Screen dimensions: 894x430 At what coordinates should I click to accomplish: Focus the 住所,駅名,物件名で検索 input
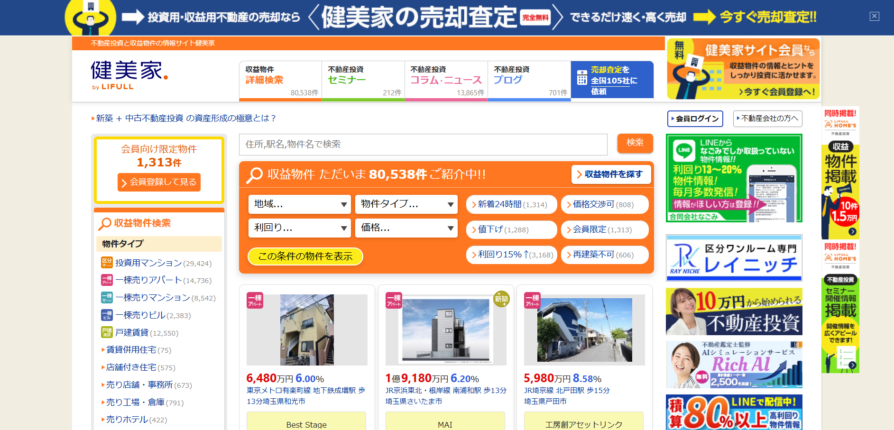(423, 145)
